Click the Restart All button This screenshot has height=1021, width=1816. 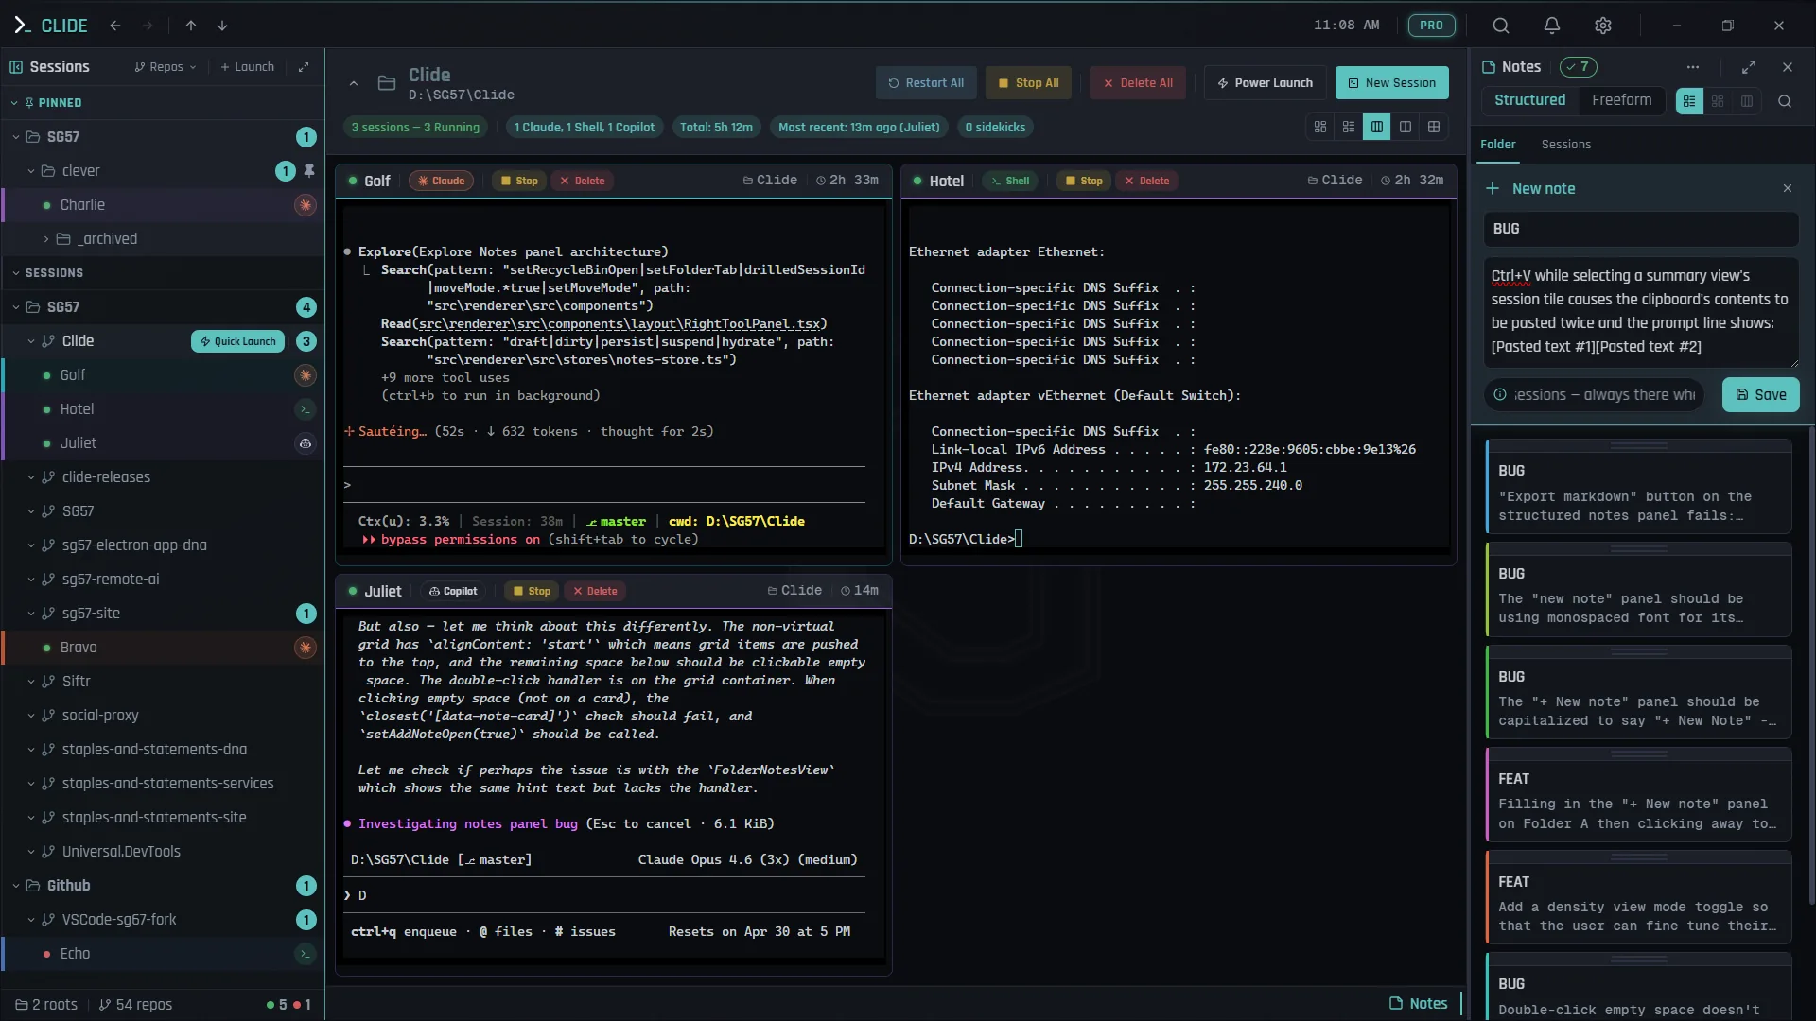pos(926,83)
